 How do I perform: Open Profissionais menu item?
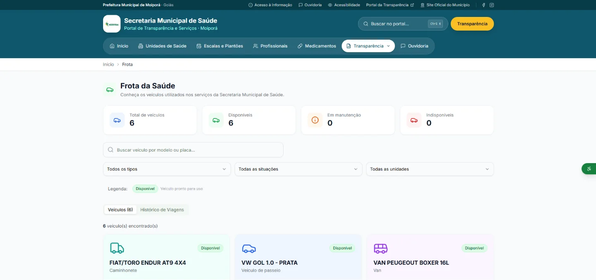[x=270, y=46]
